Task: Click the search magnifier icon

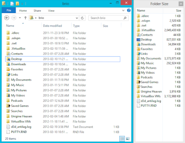Action: [125, 18]
